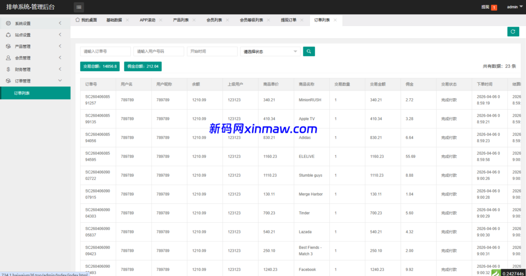The height and width of the screenshot is (276, 526).
Task: Click the 共有数据: 23 条 count text
Action: [499, 66]
